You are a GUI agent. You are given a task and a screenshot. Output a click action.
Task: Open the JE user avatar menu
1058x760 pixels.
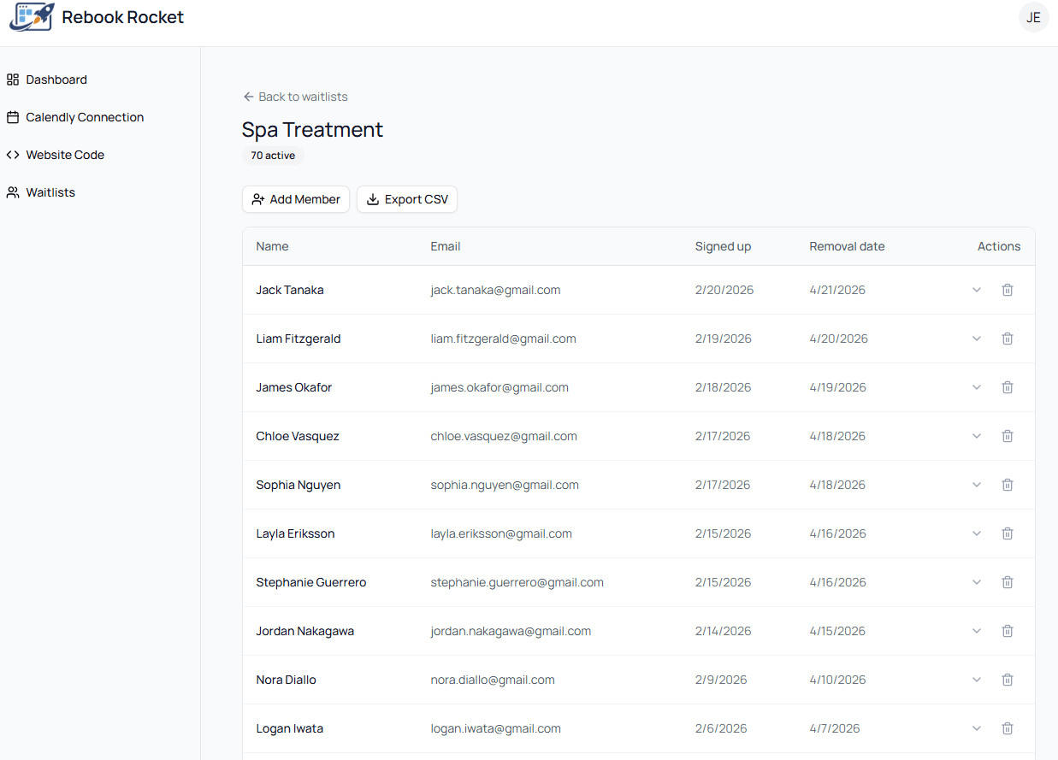coord(1033,17)
